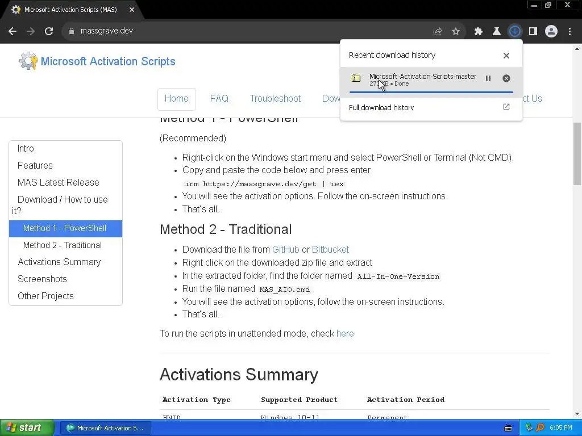582x436 pixels.
Task: Click the download progress bar
Action: tap(431, 92)
